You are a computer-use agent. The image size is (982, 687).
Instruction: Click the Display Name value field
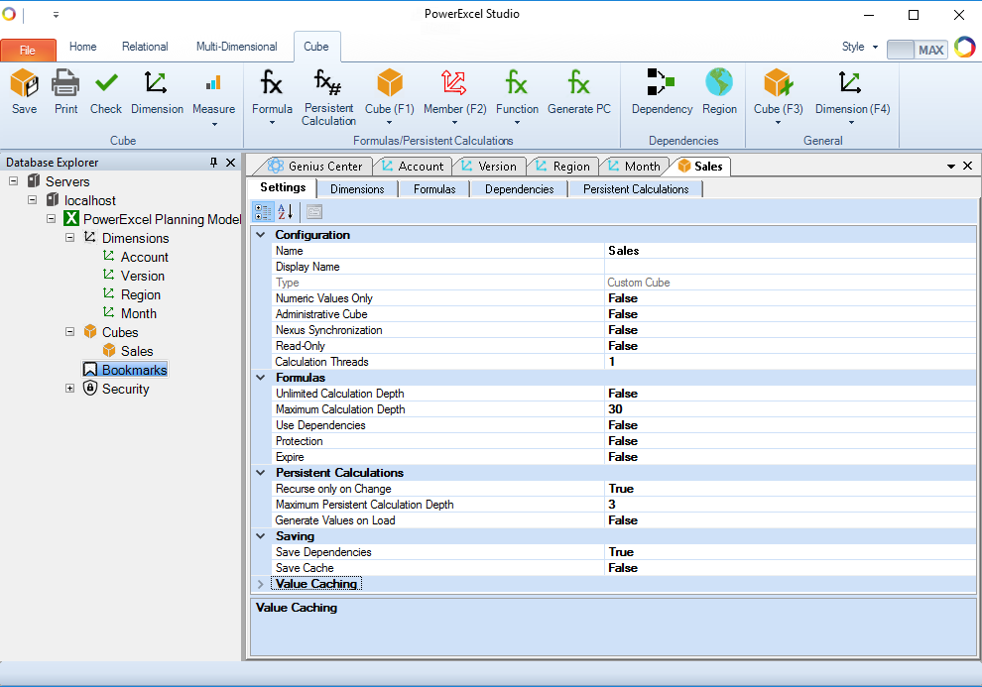(791, 267)
